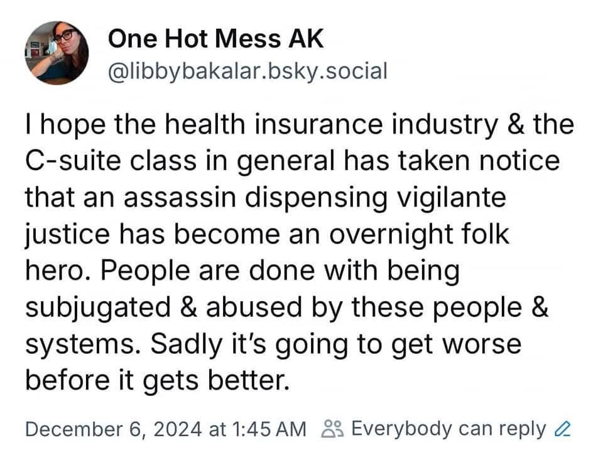Click the 1:45 AM time in timestamp
This screenshot has height=450, width=603.
click(x=269, y=429)
